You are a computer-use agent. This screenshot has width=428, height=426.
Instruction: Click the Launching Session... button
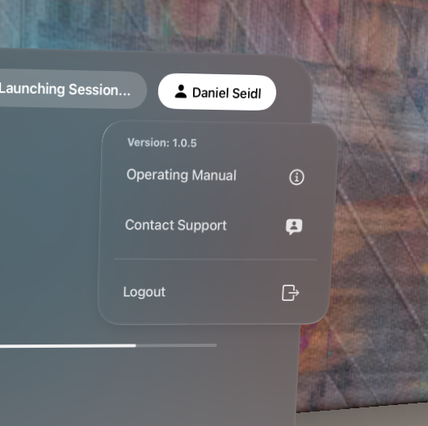point(73,89)
